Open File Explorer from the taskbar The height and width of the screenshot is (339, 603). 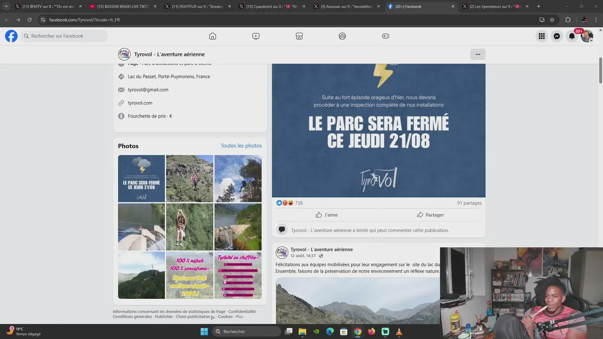[302, 331]
